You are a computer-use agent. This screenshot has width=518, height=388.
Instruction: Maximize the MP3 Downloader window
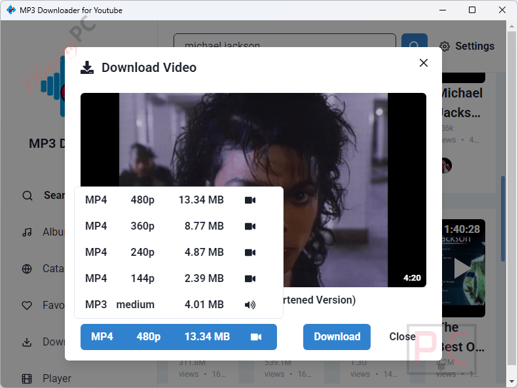click(472, 10)
